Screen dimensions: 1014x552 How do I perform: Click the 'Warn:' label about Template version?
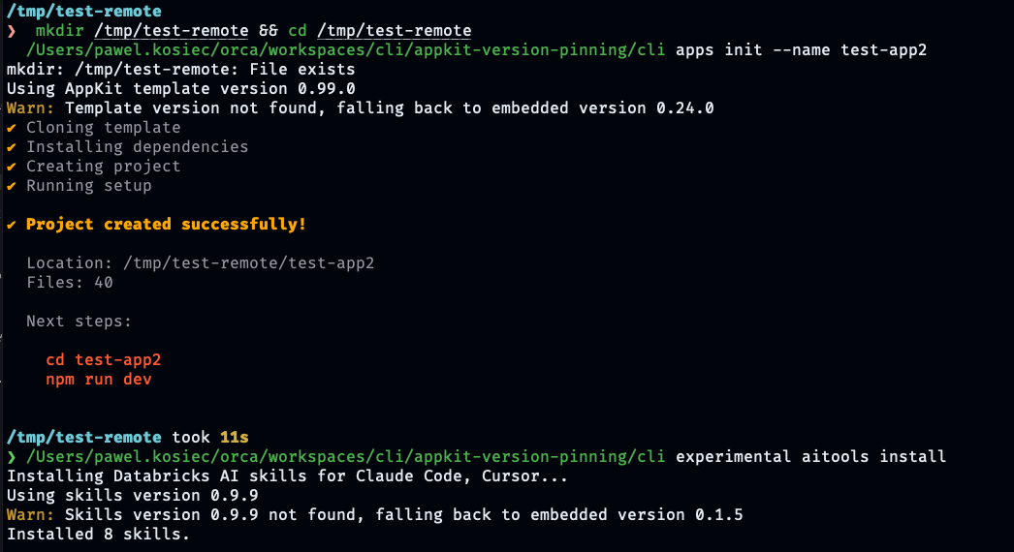[30, 107]
